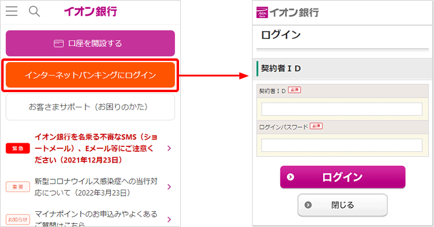
Task: Click the magenta ログイン submit button
Action: point(342,177)
